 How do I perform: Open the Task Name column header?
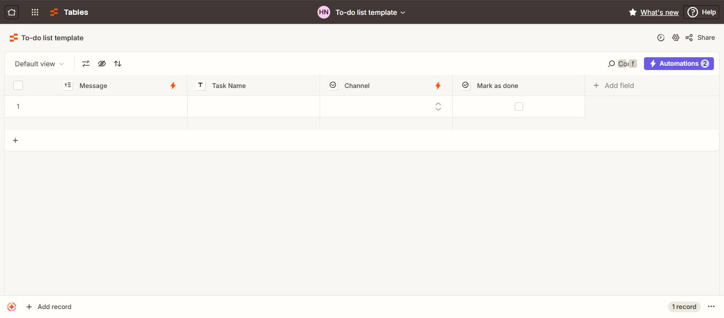click(254, 85)
